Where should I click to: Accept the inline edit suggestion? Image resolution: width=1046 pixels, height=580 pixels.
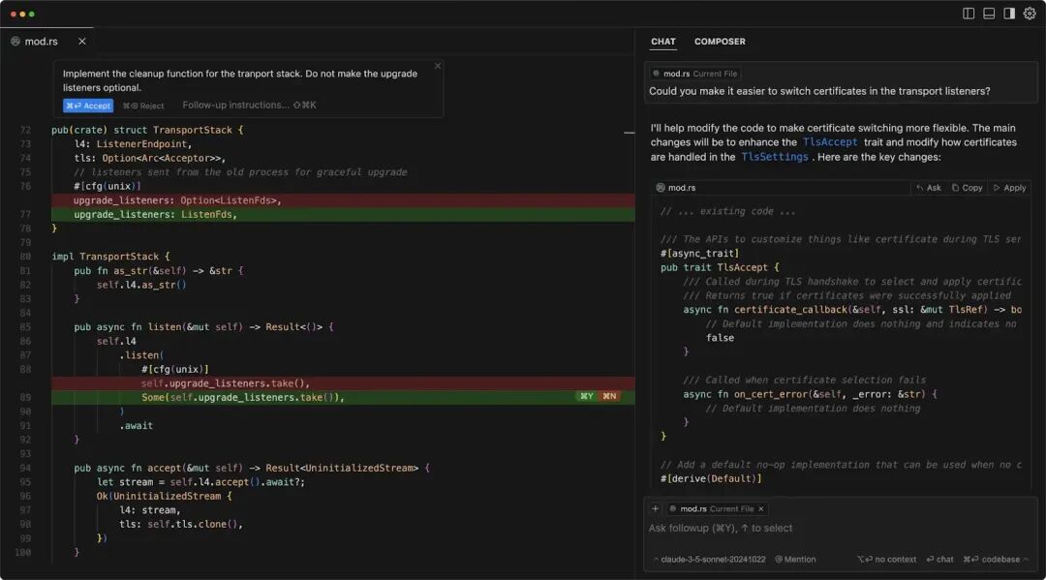point(87,105)
